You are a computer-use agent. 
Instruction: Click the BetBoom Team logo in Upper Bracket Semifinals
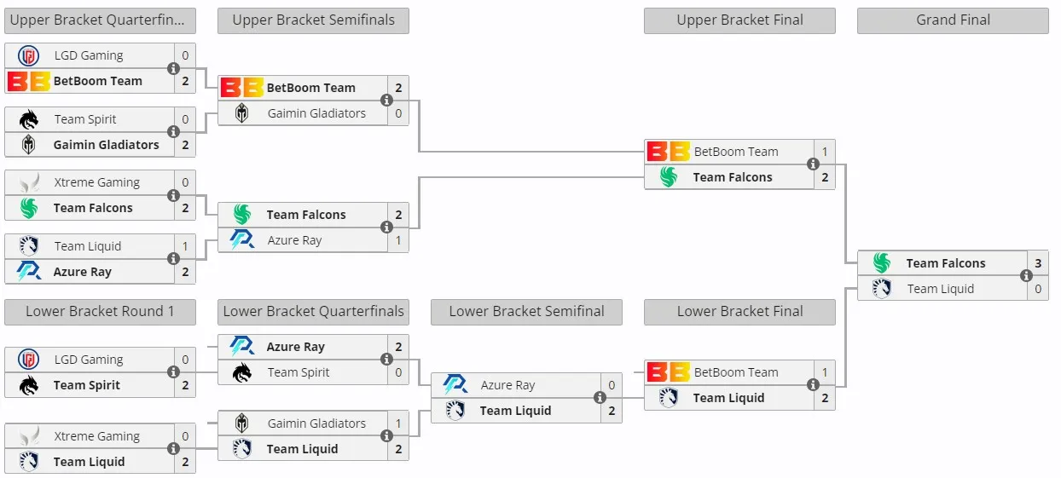coord(241,88)
